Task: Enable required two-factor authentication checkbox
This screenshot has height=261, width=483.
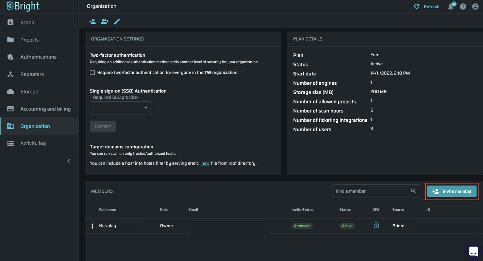Action: click(x=92, y=72)
